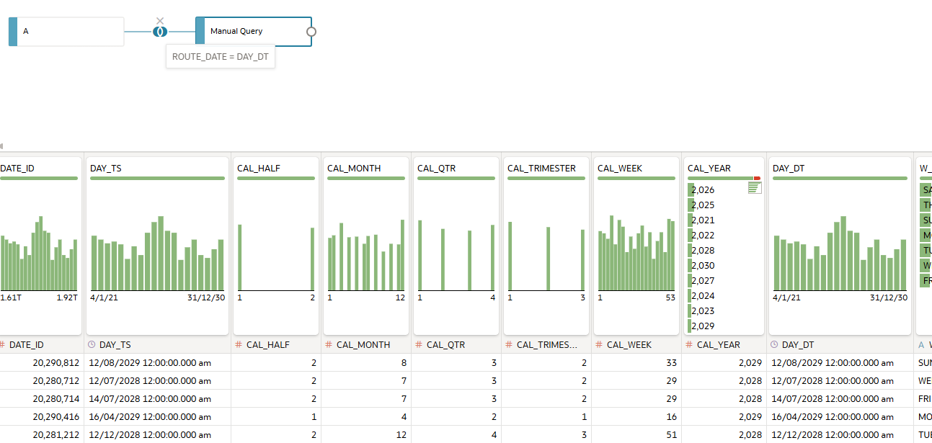This screenshot has height=443, width=932.
Task: Collapse panel with small left arrow above tiles
Action: click(x=1, y=146)
